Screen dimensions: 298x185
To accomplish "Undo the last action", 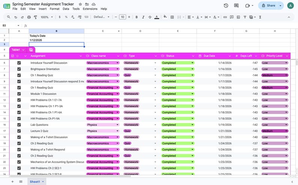I will click(16, 17).
